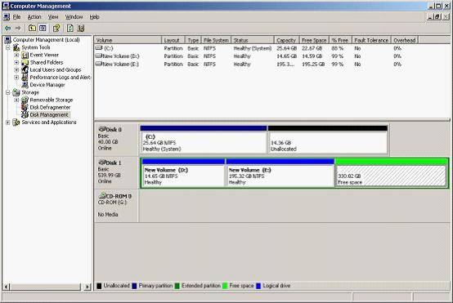
Task: Click the (C:) volume drive icon in list
Action: click(99, 48)
